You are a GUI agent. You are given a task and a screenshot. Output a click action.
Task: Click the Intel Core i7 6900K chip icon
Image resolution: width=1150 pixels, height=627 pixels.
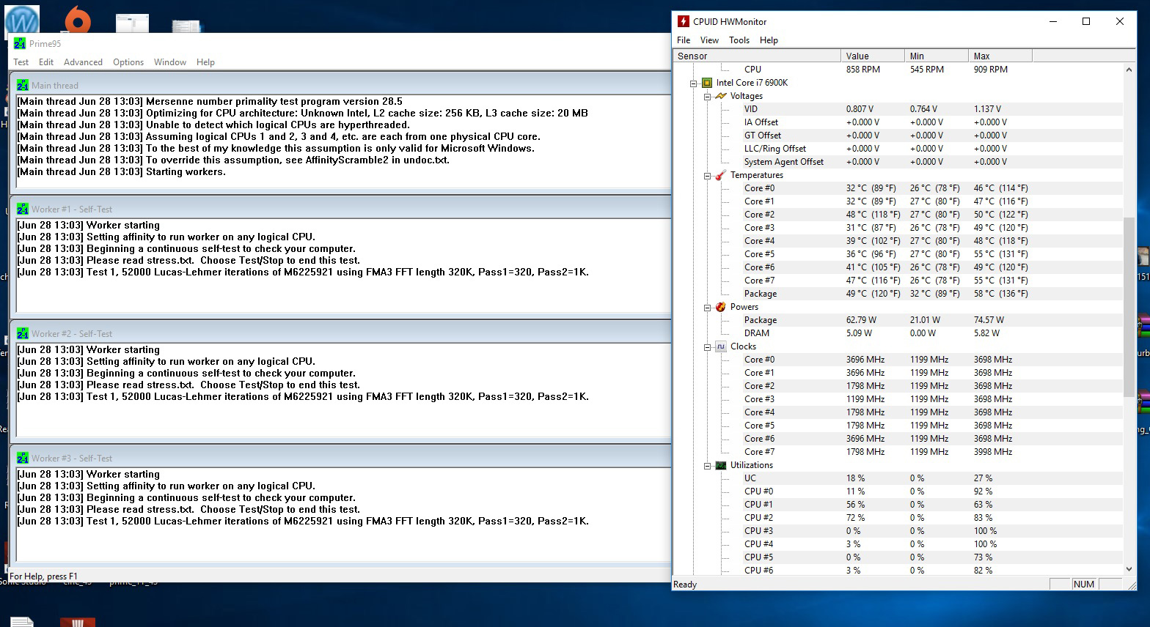707,83
